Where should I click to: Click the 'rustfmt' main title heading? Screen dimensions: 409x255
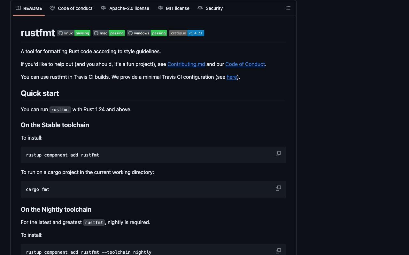pos(38,33)
